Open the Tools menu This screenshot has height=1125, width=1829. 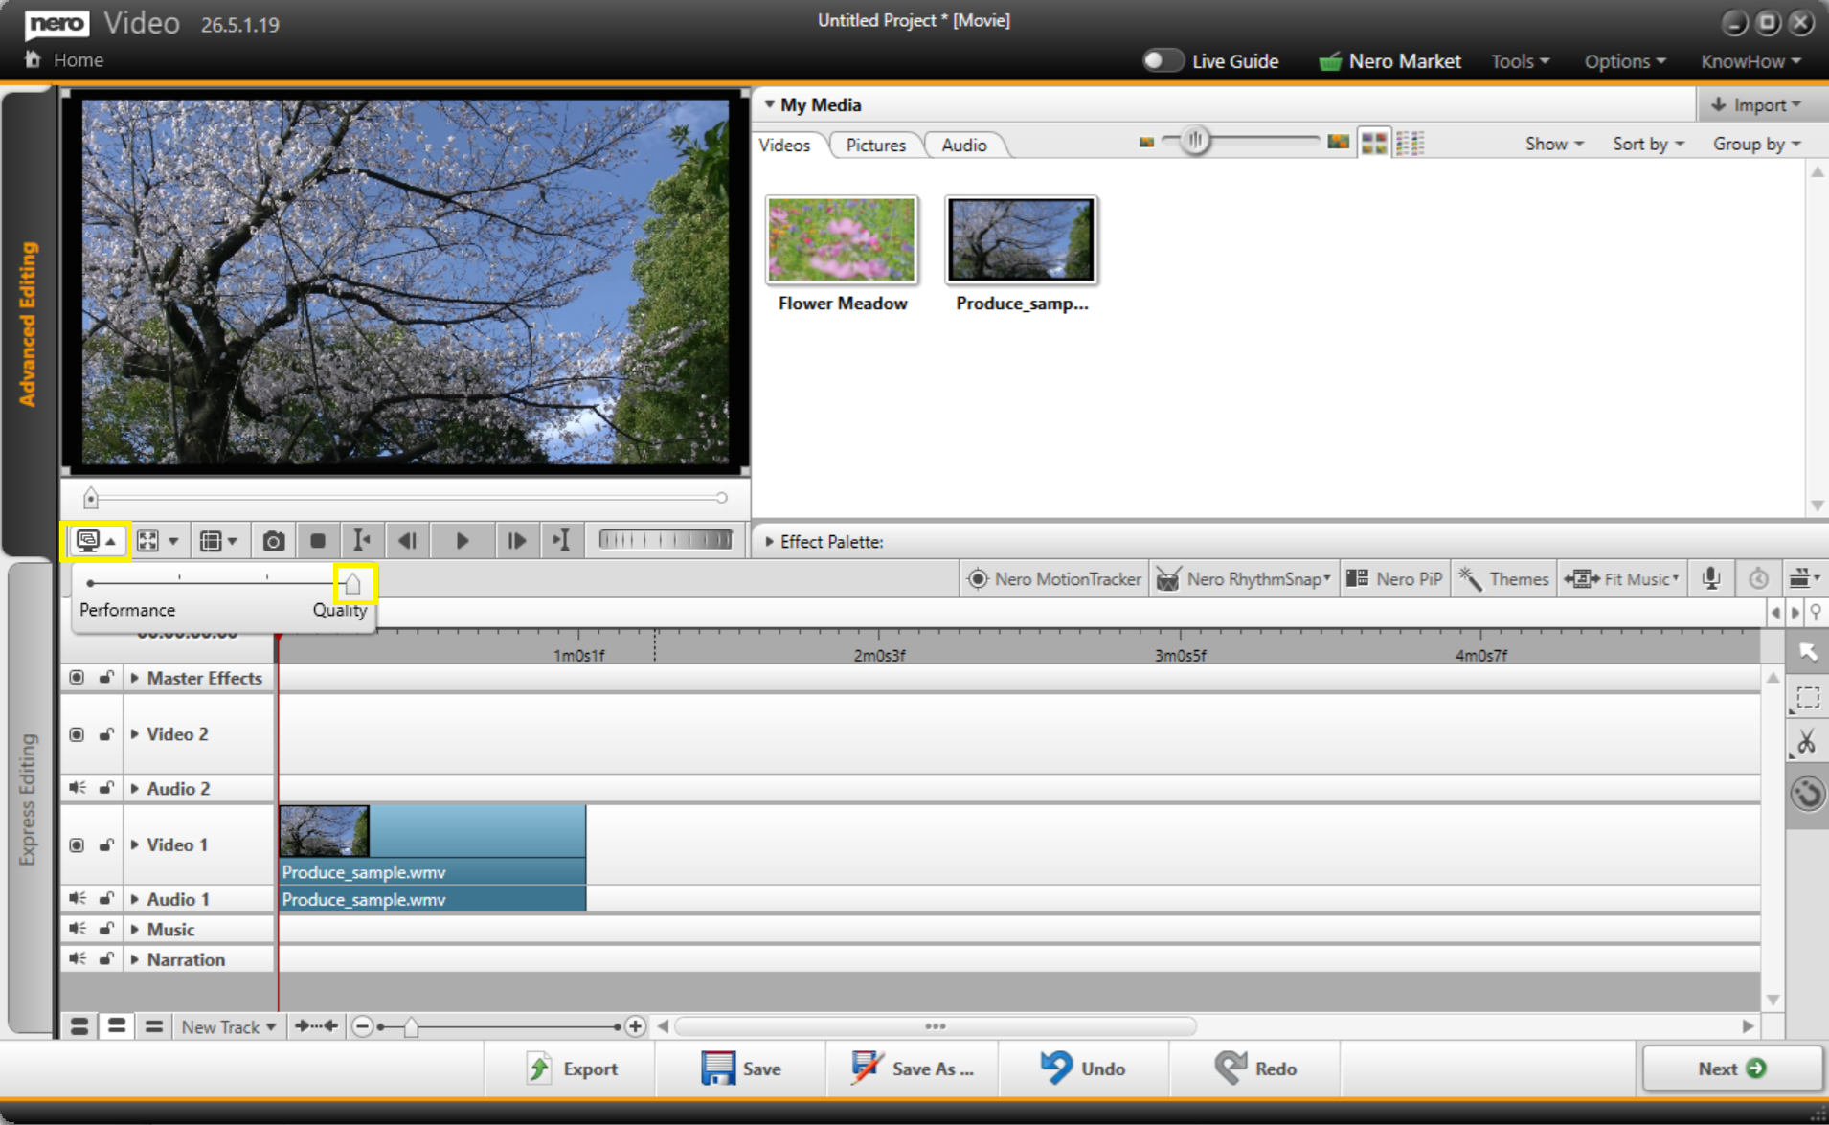(1520, 61)
